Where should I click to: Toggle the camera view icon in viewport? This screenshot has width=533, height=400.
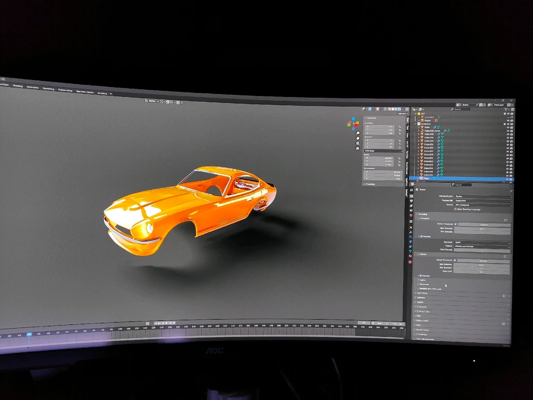(x=358, y=144)
